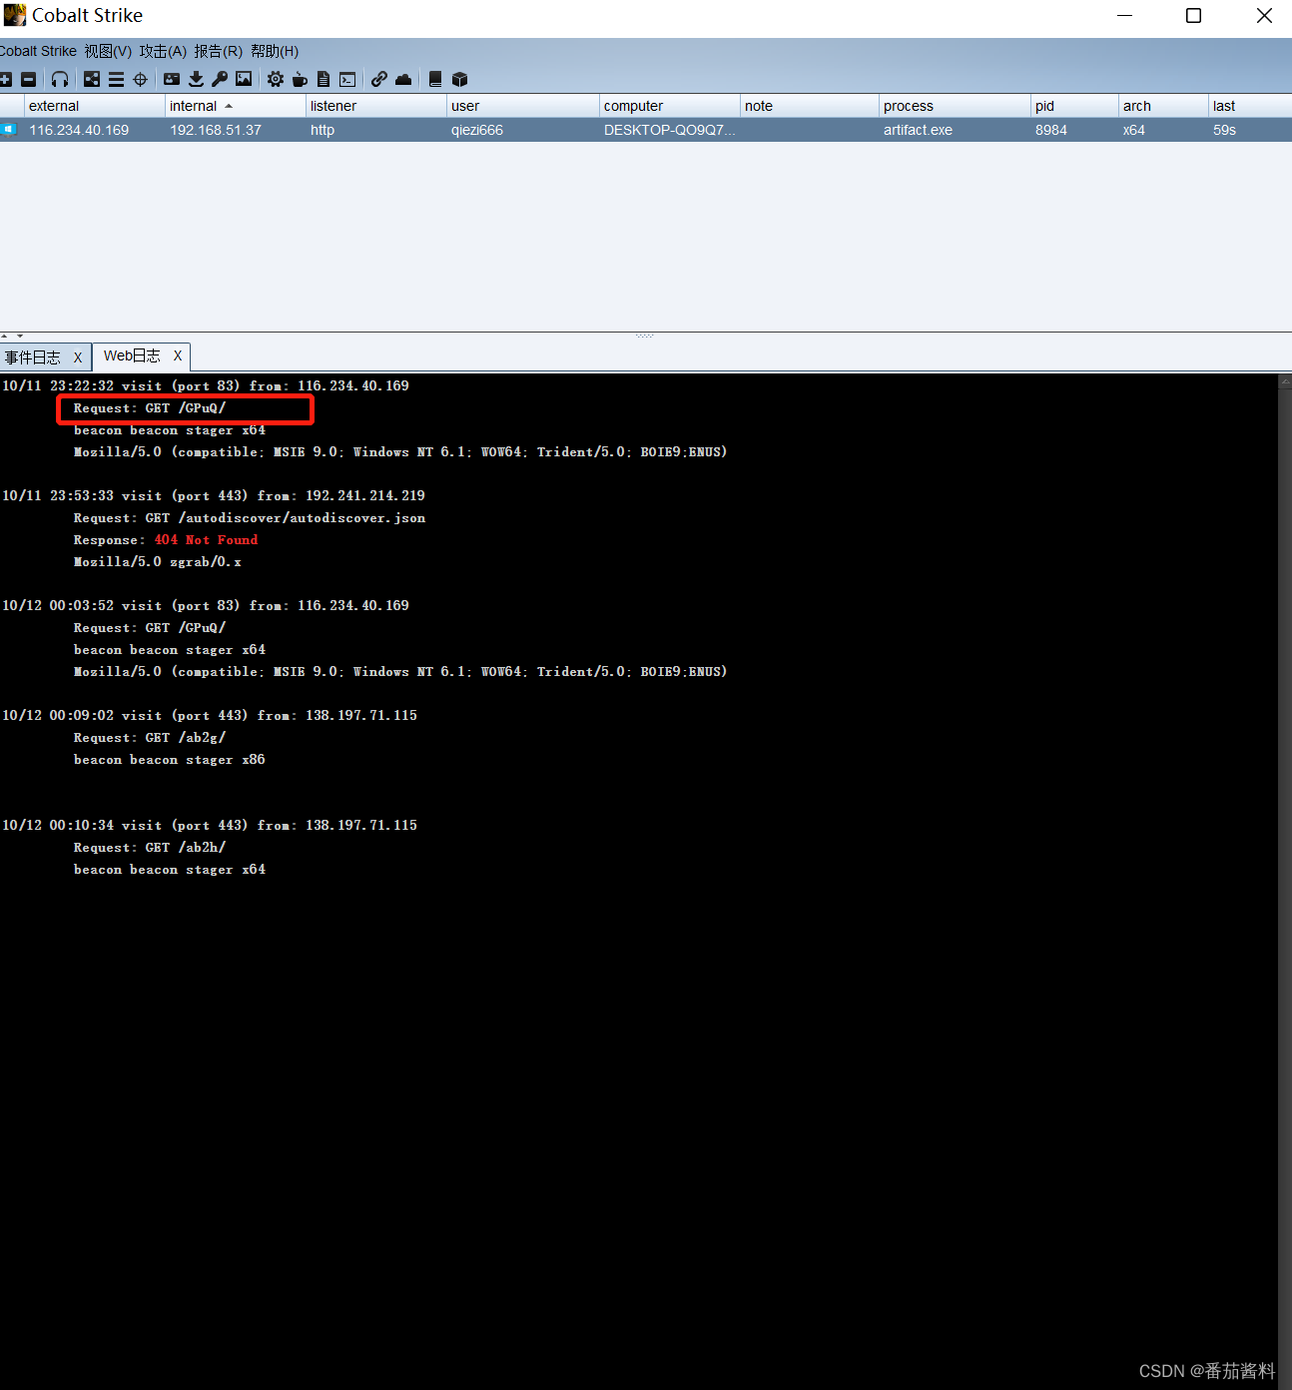Click the GET /ab2h/ request line

coord(150,847)
